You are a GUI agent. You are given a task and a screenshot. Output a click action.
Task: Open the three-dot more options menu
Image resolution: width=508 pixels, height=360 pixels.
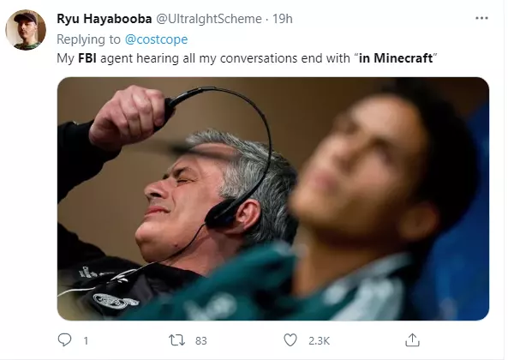481,18
